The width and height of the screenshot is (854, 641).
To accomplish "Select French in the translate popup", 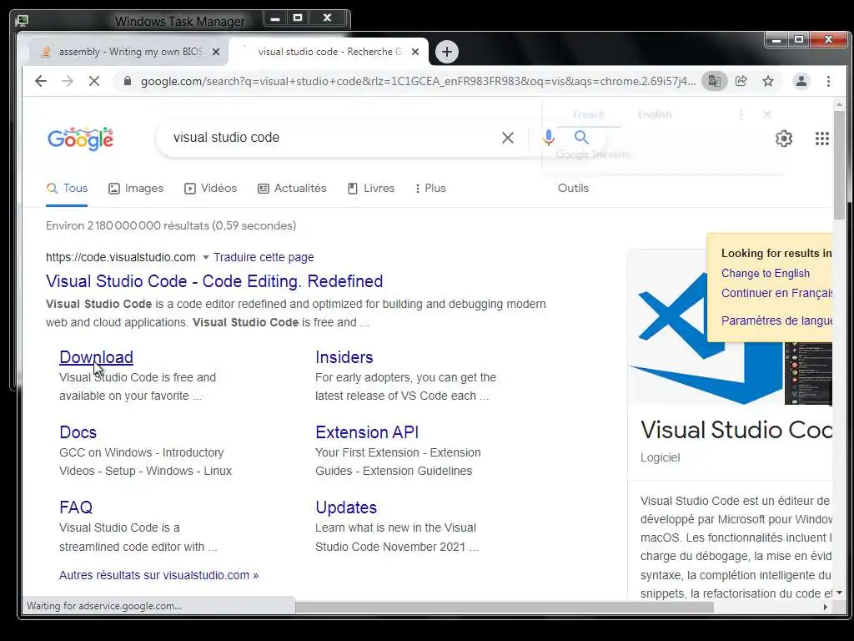I will pyautogui.click(x=588, y=114).
